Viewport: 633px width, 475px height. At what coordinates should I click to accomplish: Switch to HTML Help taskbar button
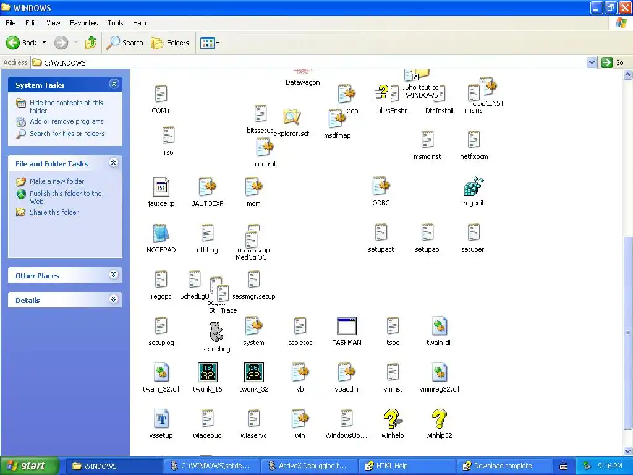[x=407, y=466]
